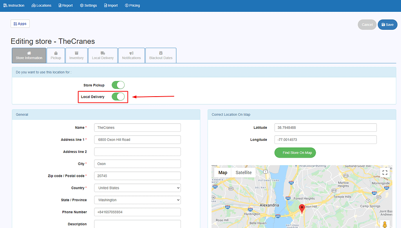Screen dimensions: 401x228
Task: Save the store changes
Action: tap(387, 25)
